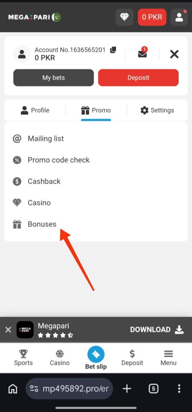Open My bets
This screenshot has height=412, width=192.
[53, 77]
